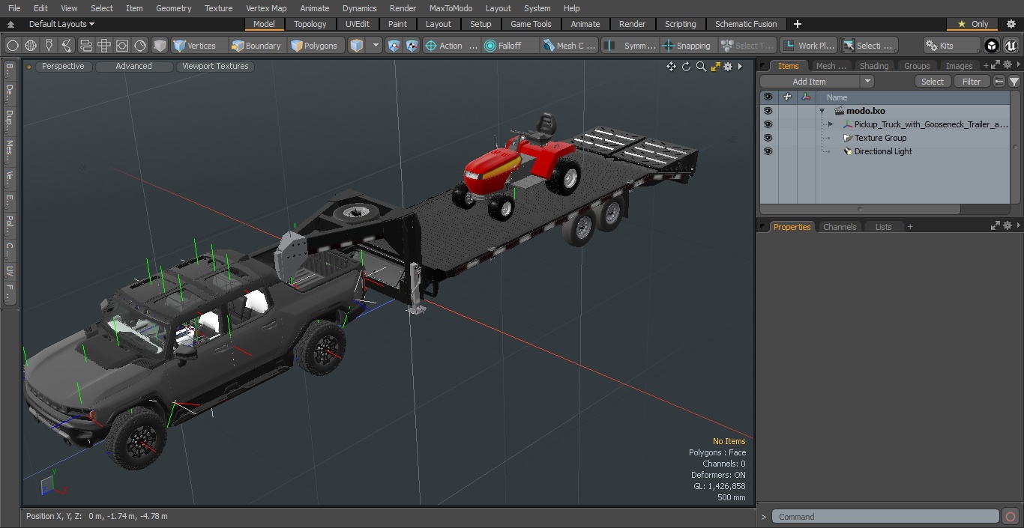Screen dimensions: 1024x528
Task: Open the dropdown arrow next to Add Item
Action: click(x=867, y=82)
